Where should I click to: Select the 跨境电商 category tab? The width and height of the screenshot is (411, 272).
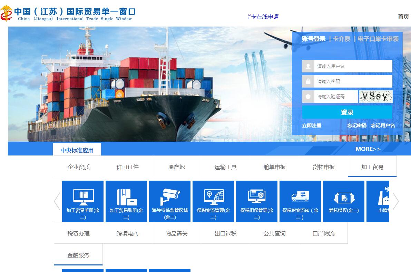pos(127,233)
